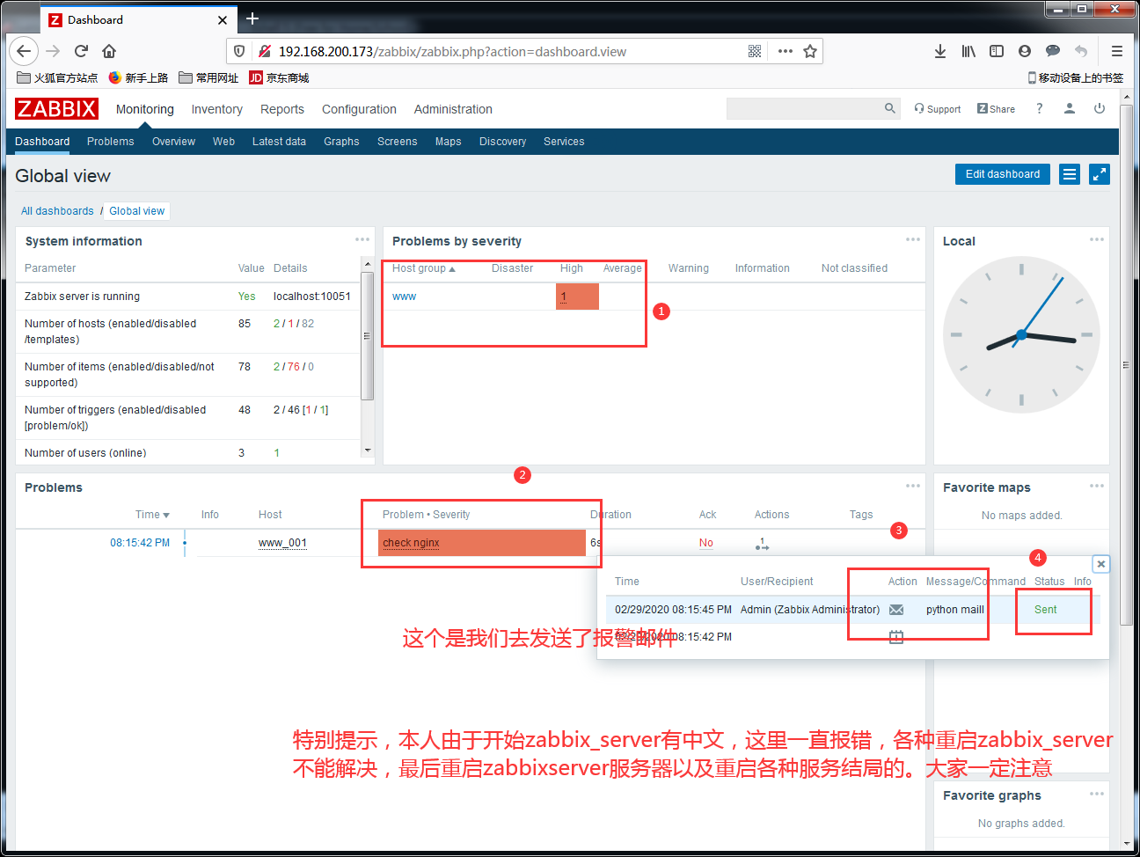Click the High severity count cell for www

pyautogui.click(x=577, y=297)
